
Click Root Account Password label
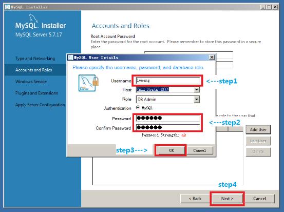(x=112, y=36)
